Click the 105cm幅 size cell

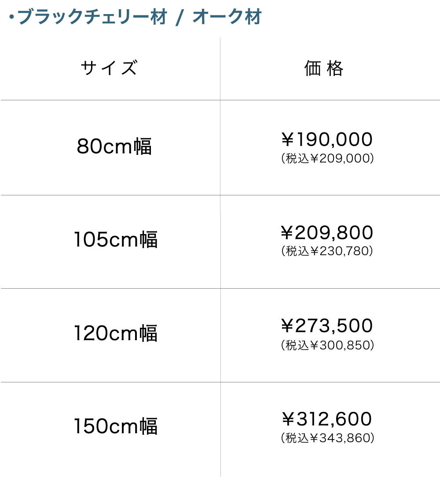click(115, 240)
